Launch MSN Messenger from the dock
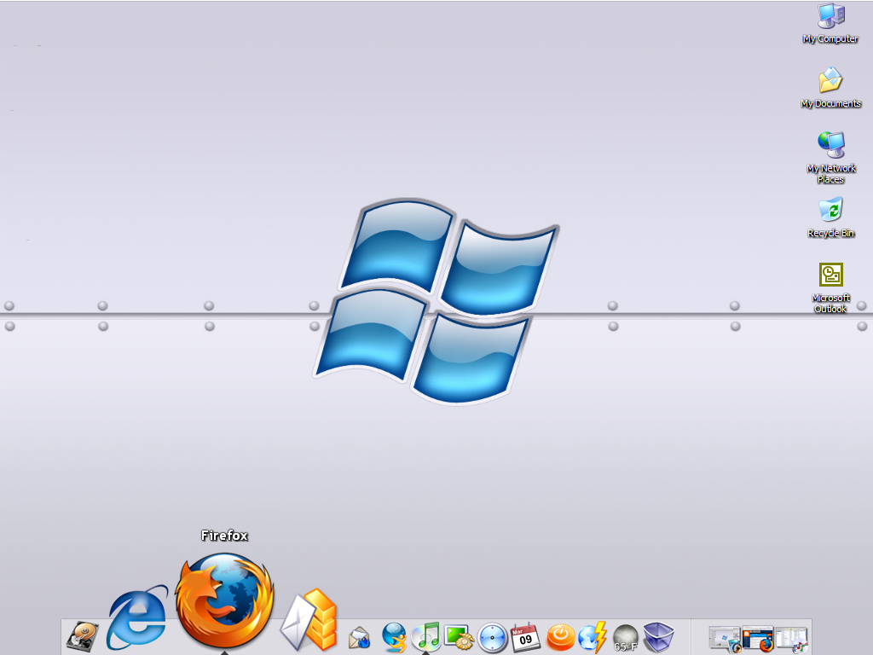 [x=394, y=636]
